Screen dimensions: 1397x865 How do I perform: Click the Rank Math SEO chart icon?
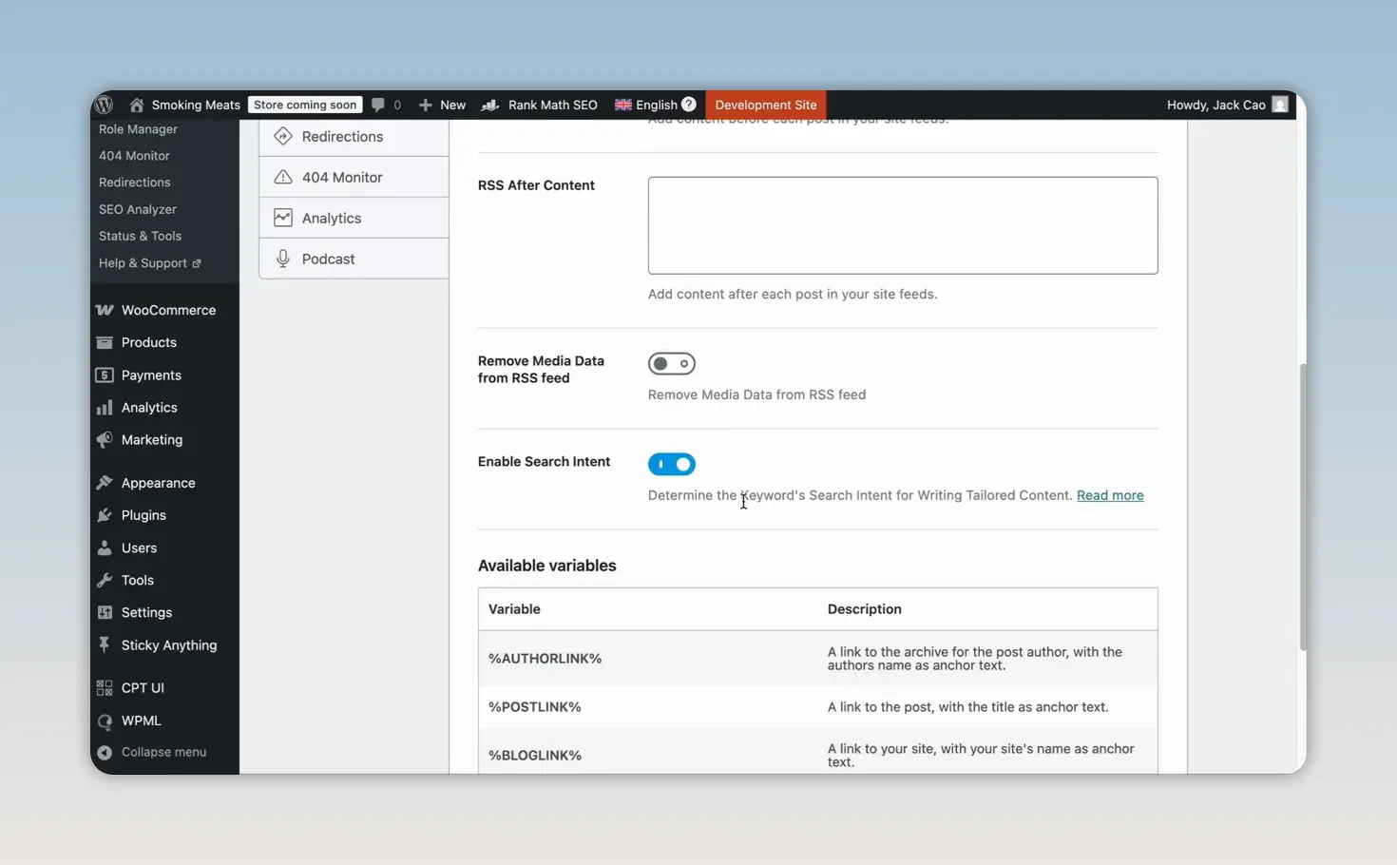pos(490,105)
